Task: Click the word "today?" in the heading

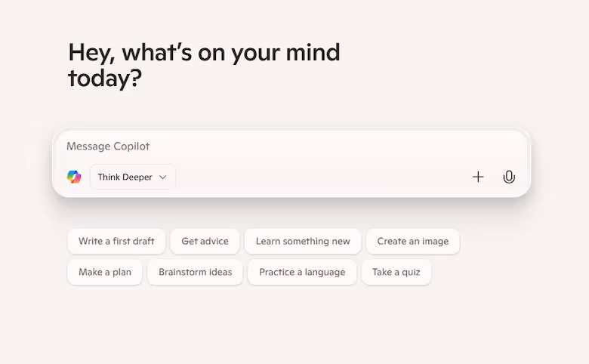Action: (105, 79)
